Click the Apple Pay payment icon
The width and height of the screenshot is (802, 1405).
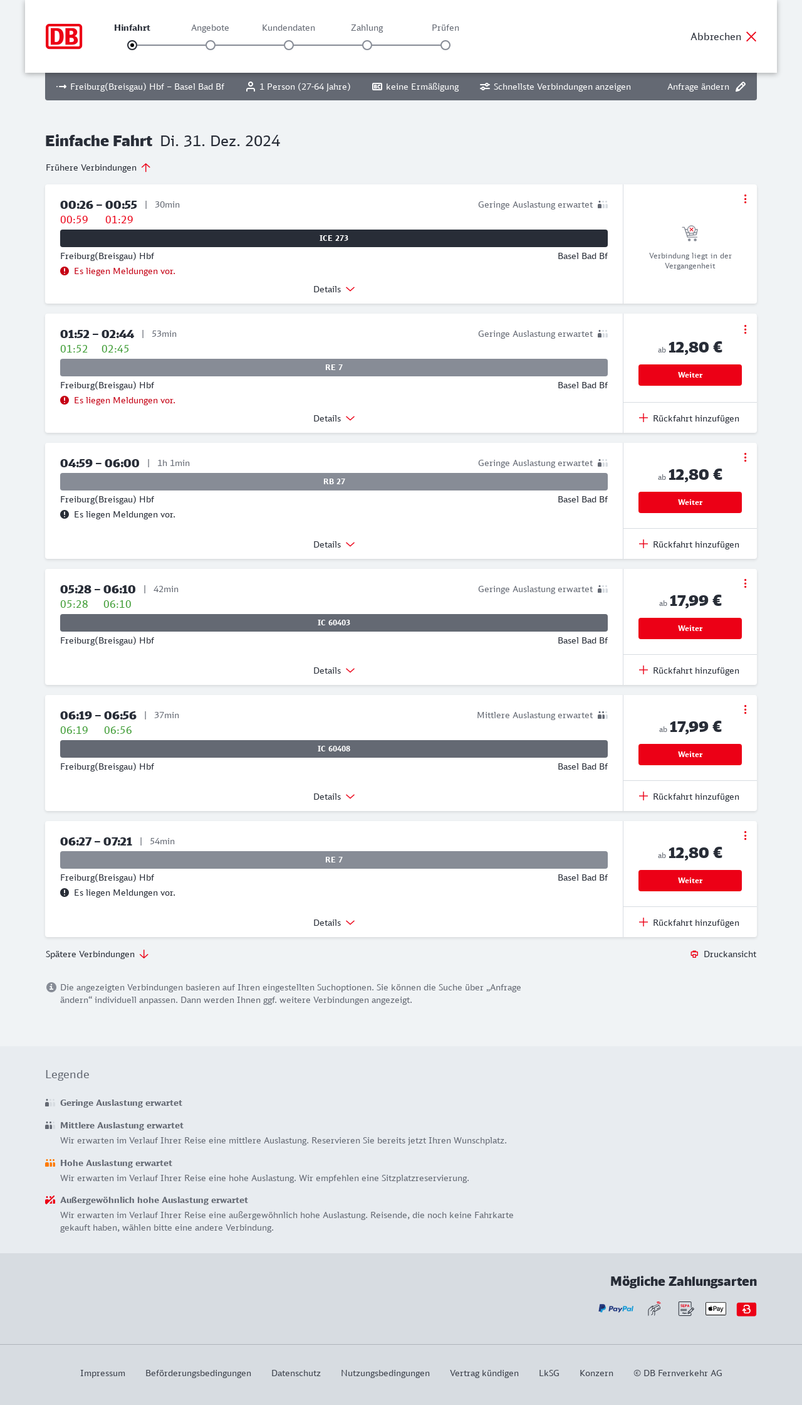716,1309
